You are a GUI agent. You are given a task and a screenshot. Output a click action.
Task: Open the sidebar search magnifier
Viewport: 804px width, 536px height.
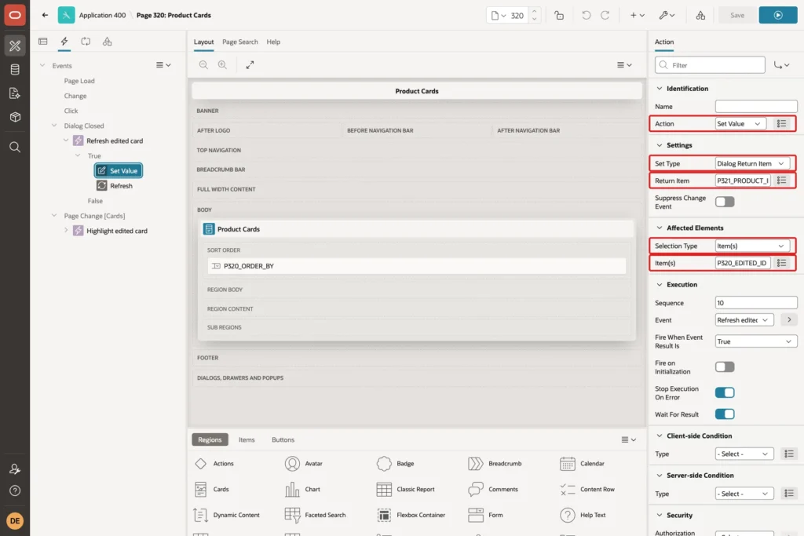[15, 147]
